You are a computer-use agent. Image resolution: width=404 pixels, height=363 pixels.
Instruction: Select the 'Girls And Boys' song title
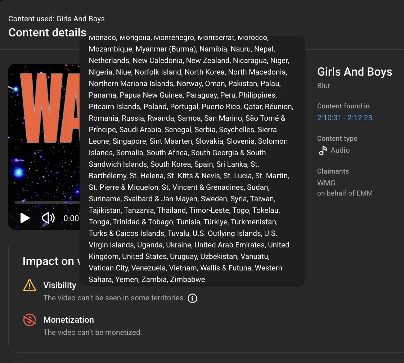[x=355, y=72]
